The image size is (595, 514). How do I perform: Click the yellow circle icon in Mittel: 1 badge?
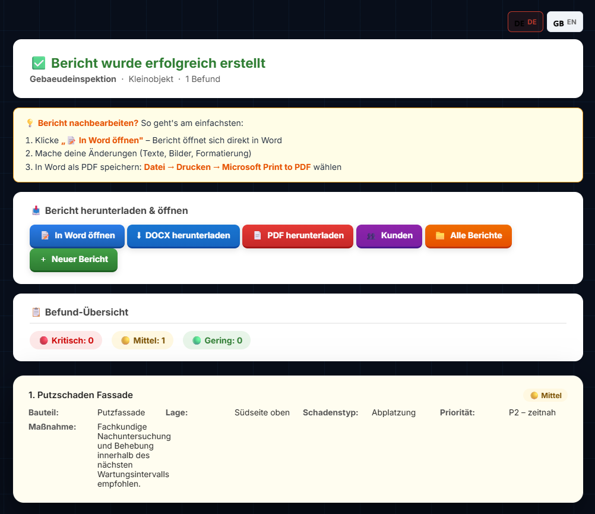point(125,340)
